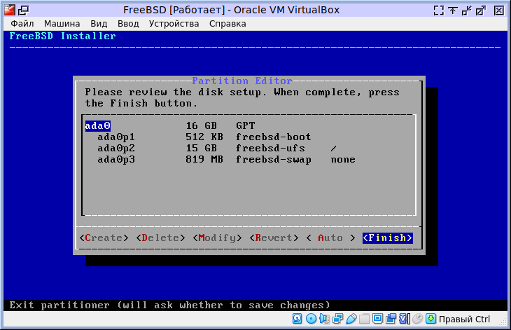The height and width of the screenshot is (330, 511).
Task: Click the freebsd-swap type text
Action: pos(274,160)
